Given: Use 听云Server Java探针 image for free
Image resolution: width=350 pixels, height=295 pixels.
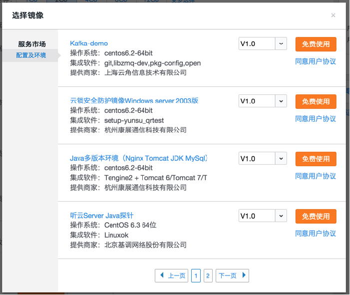Looking at the screenshot, I should [x=316, y=216].
